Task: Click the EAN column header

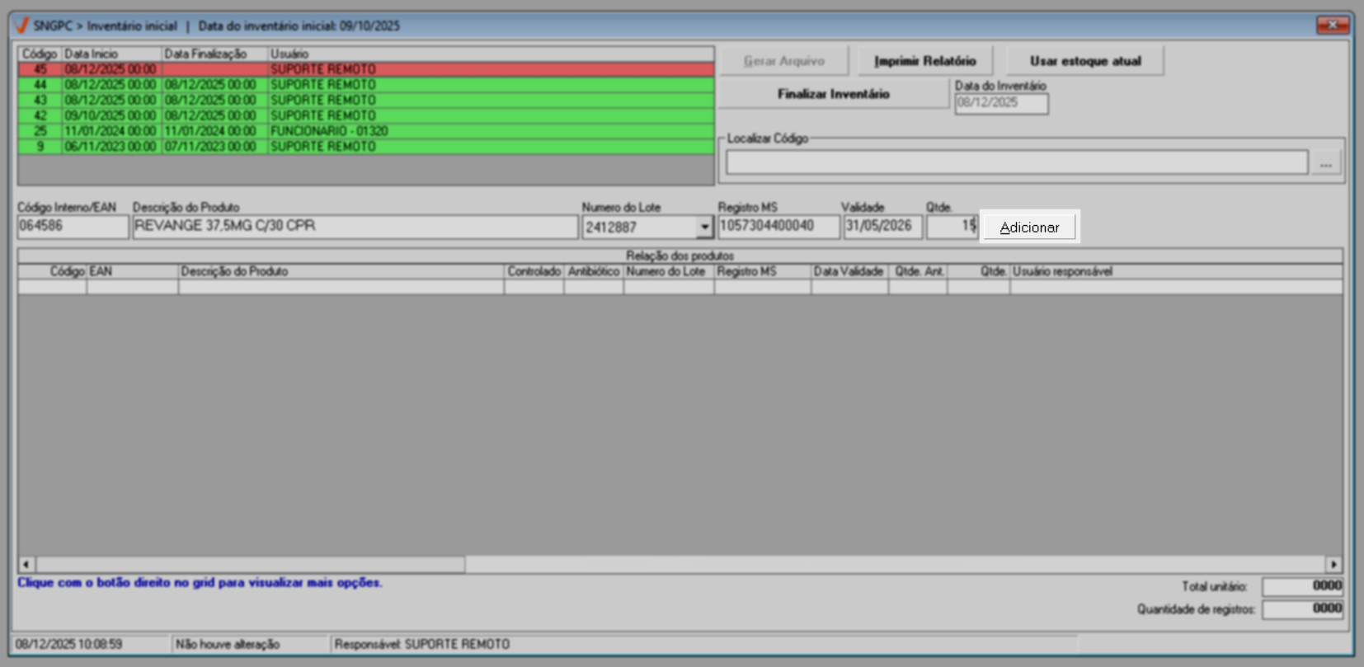Action: (132, 271)
